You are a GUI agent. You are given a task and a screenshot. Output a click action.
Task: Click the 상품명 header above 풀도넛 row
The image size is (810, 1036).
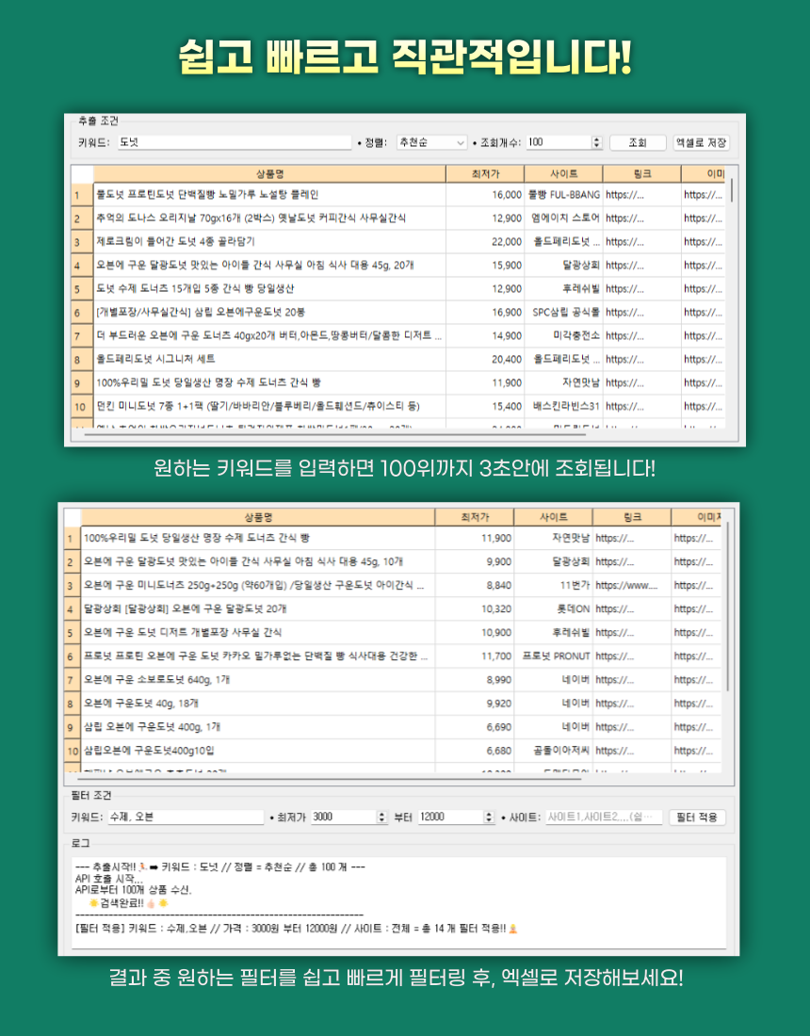click(x=269, y=174)
